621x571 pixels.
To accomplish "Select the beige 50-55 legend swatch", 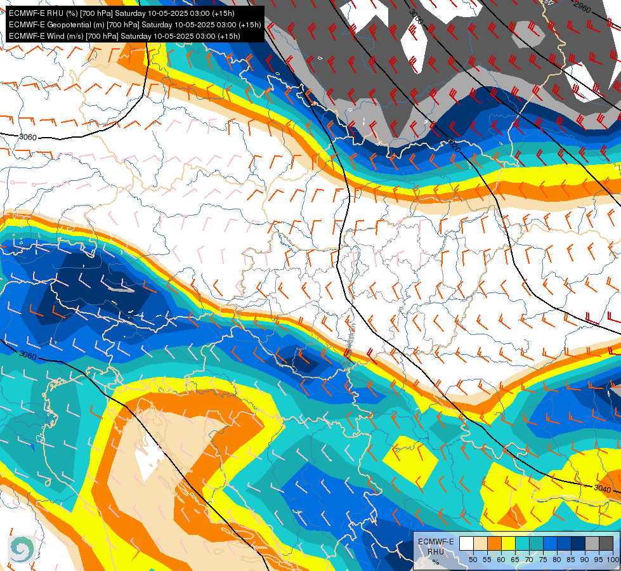I will click(480, 543).
